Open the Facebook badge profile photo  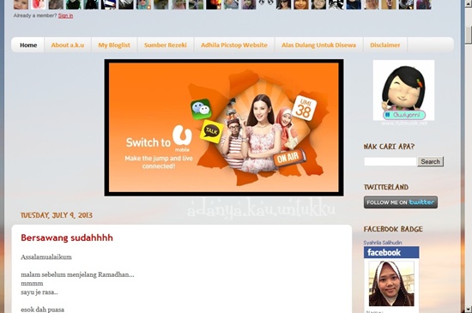pos(391,284)
